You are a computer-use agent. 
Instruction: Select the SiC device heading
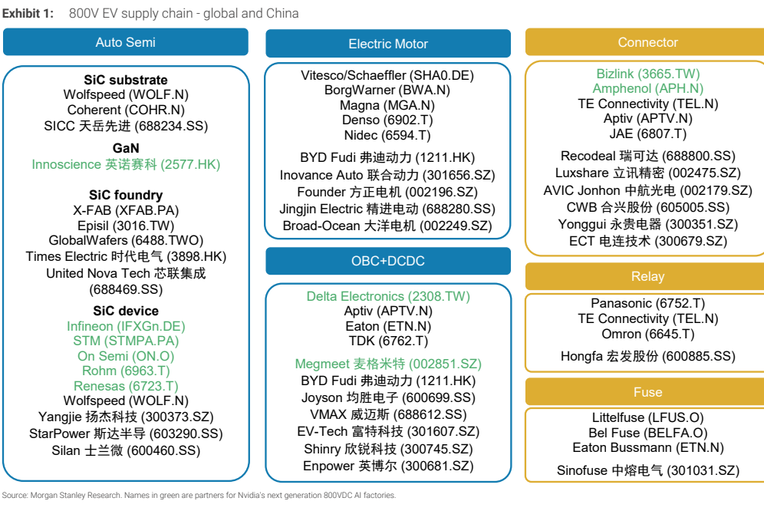coord(126,311)
